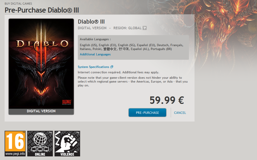Click the Diablo logo text on the cover
257x160 pixels.
(x=42, y=44)
